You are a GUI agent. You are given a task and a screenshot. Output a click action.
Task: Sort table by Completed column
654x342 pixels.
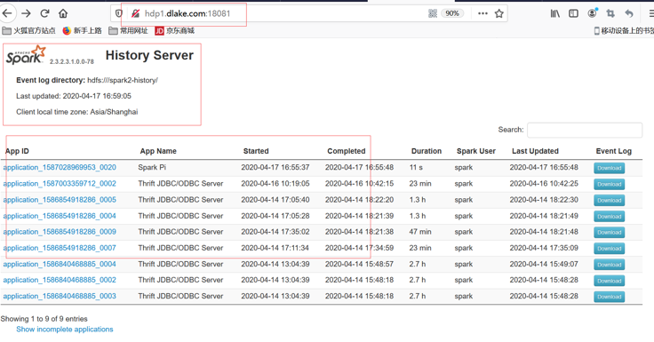click(347, 151)
